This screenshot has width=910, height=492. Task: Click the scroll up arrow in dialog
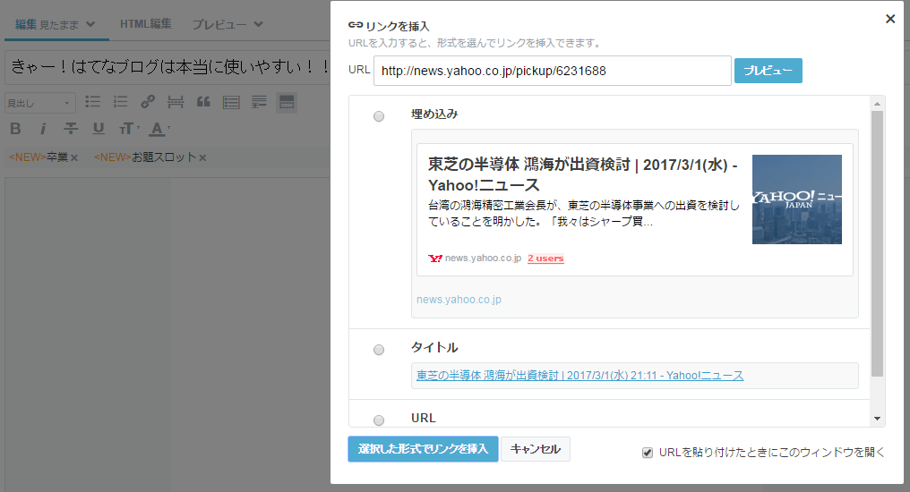(878, 104)
